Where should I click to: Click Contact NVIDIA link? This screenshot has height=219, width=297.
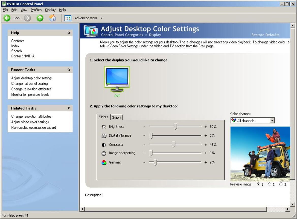coord(23,56)
